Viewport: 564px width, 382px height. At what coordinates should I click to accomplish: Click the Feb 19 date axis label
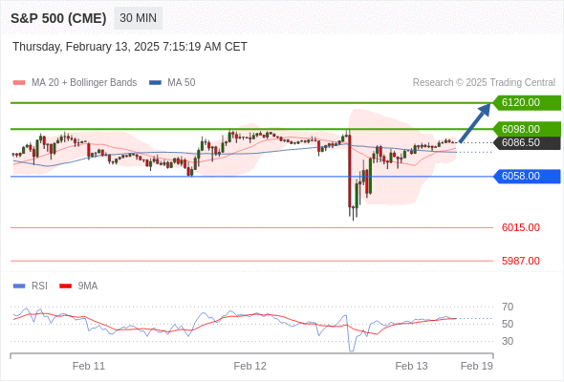[477, 366]
